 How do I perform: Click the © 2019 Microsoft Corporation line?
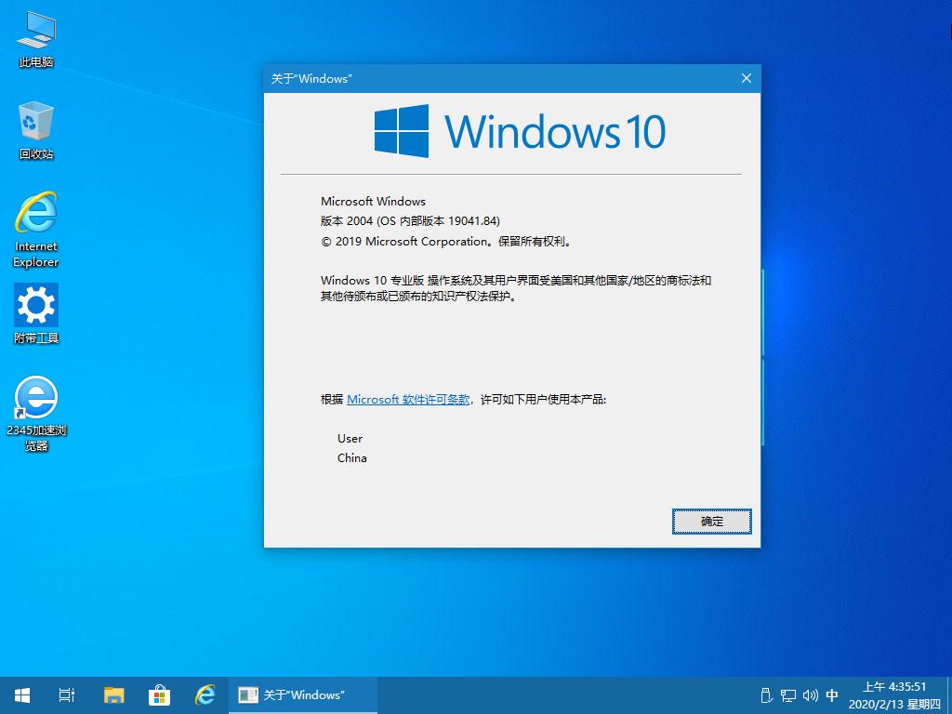click(446, 242)
